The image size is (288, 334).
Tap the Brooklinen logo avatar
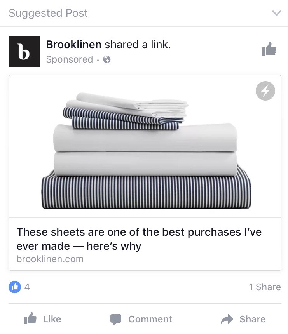click(x=24, y=52)
